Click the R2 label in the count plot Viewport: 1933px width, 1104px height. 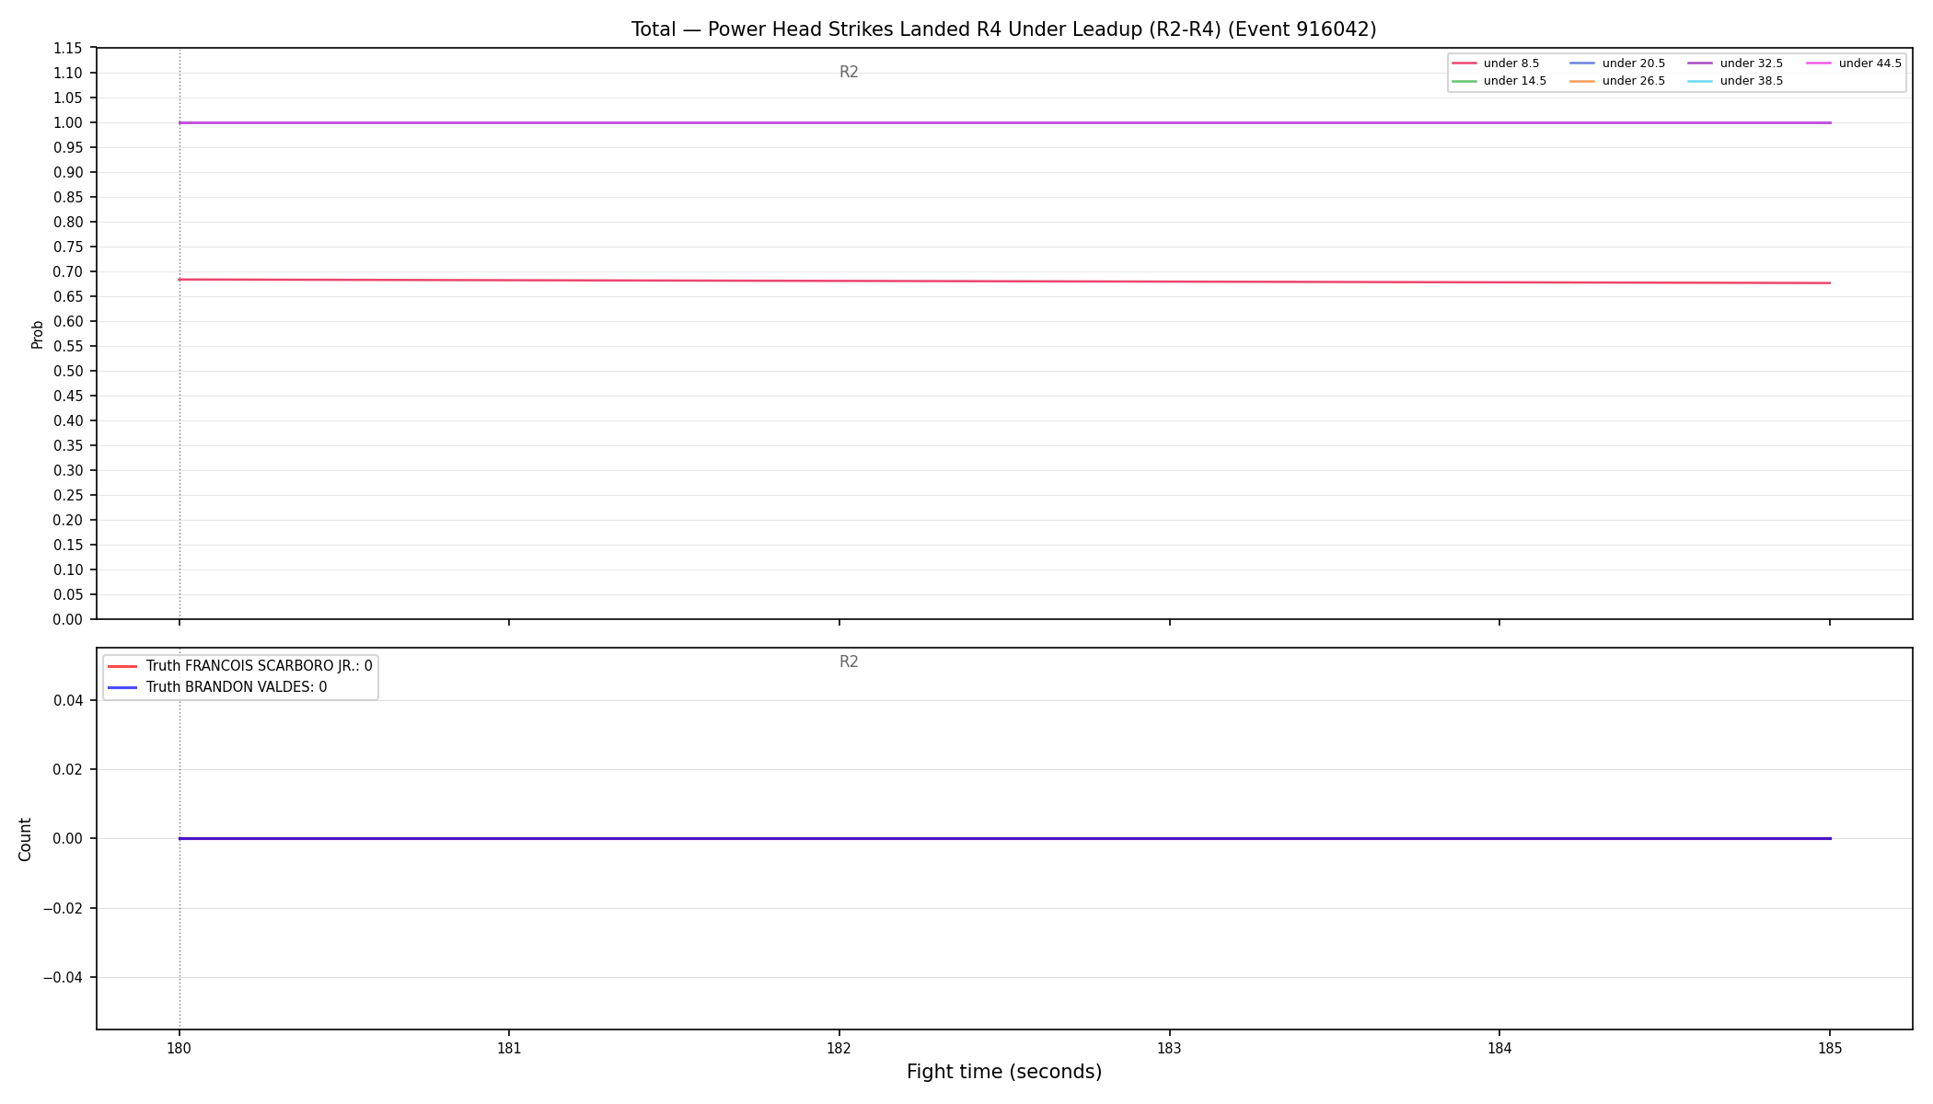(x=849, y=661)
